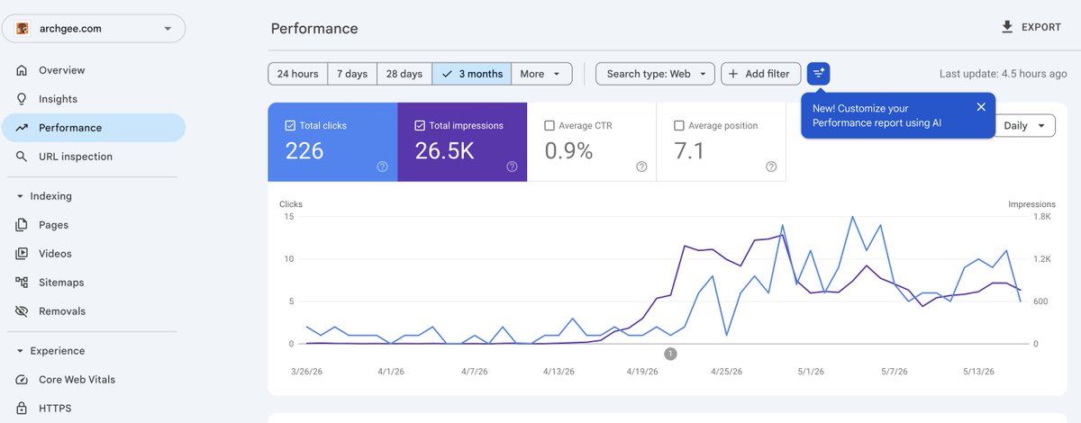The image size is (1081, 423).
Task: Click the Videos play icon
Action: tap(22, 254)
